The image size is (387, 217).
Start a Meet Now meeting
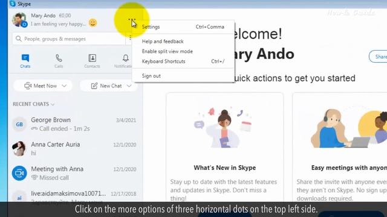click(41, 86)
